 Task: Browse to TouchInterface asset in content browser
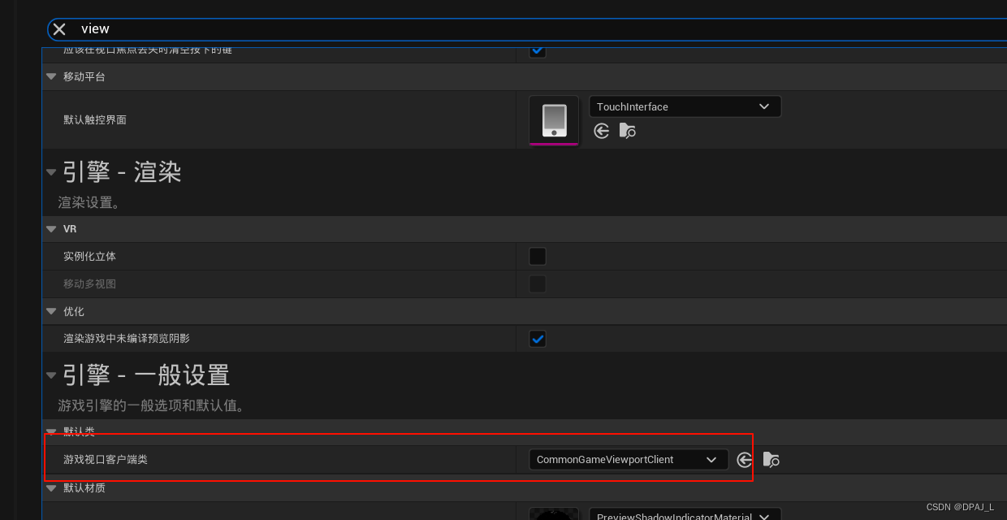627,131
